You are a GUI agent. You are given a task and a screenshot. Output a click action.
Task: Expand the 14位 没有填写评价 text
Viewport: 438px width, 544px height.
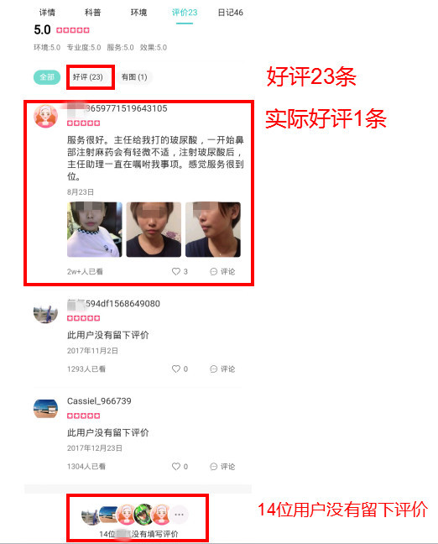pos(138,534)
